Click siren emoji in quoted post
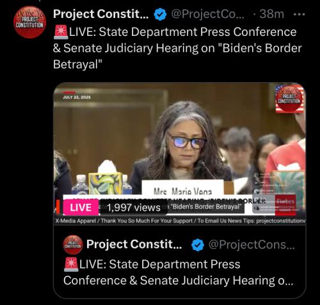The width and height of the screenshot is (320, 305). point(71,265)
